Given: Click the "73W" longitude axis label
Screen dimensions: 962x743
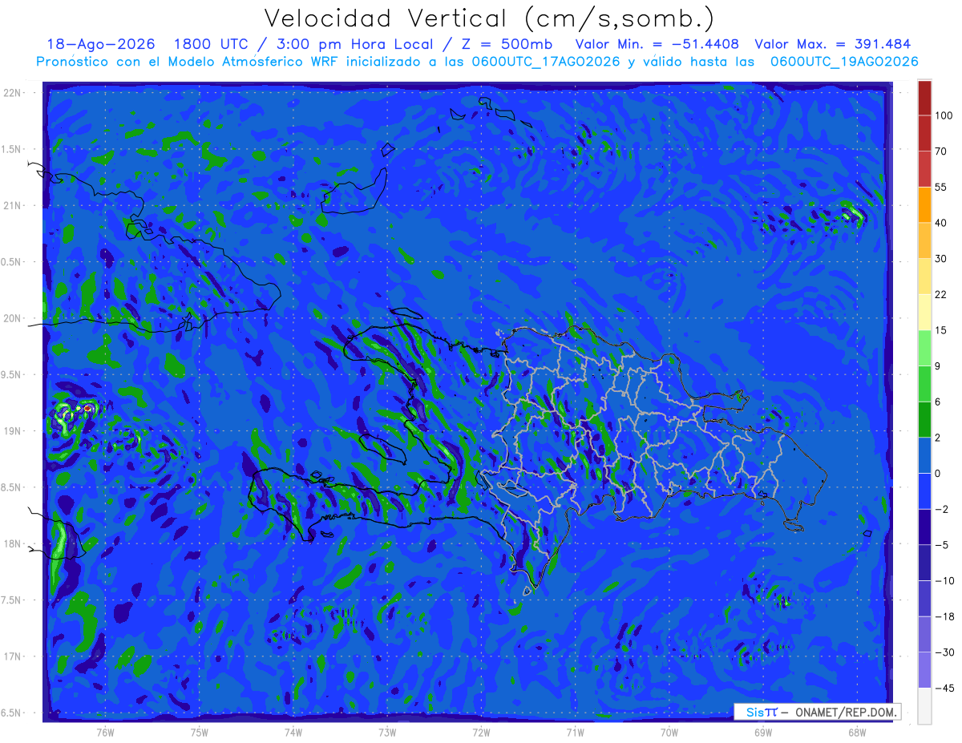Looking at the screenshot, I should click(387, 733).
